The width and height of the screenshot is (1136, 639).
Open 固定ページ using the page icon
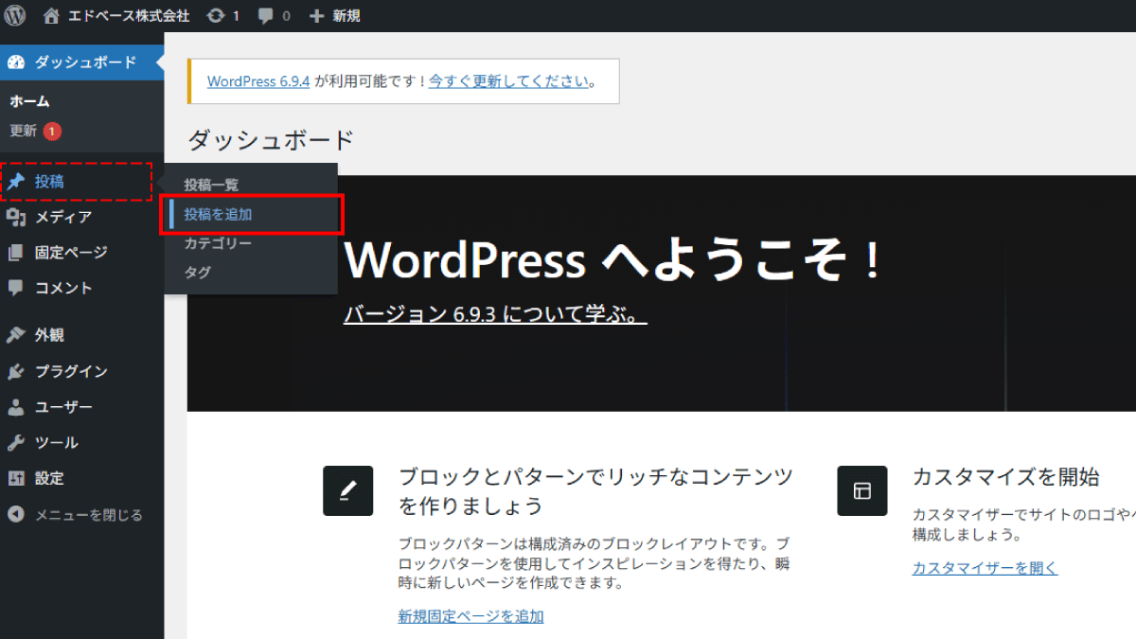(16, 252)
